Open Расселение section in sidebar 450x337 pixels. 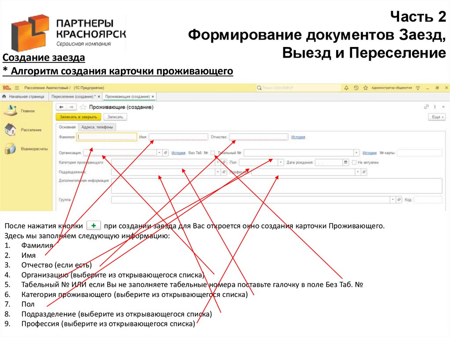tap(24, 130)
